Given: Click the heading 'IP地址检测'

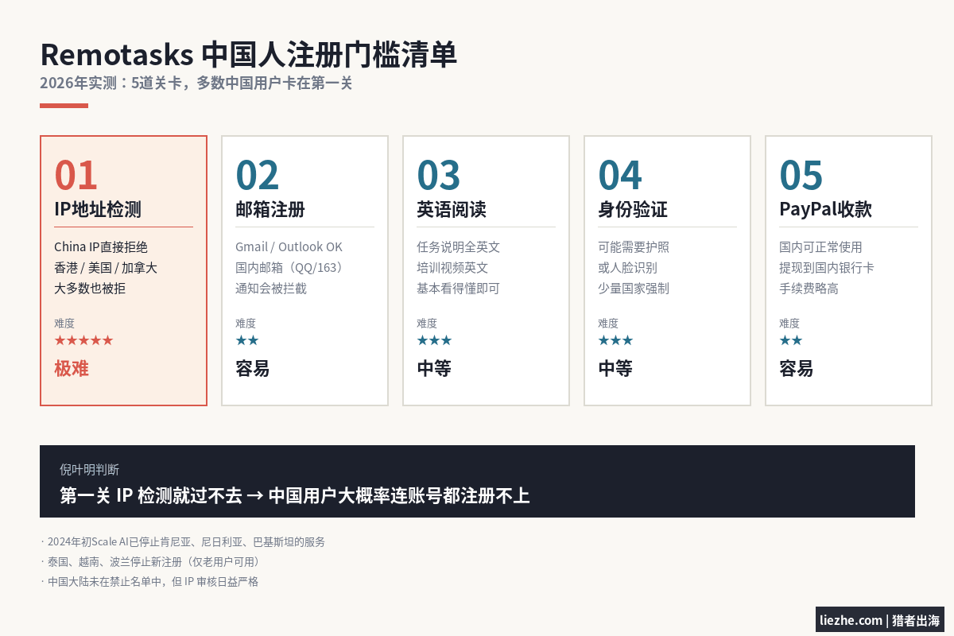Looking at the screenshot, I should click(x=98, y=210).
